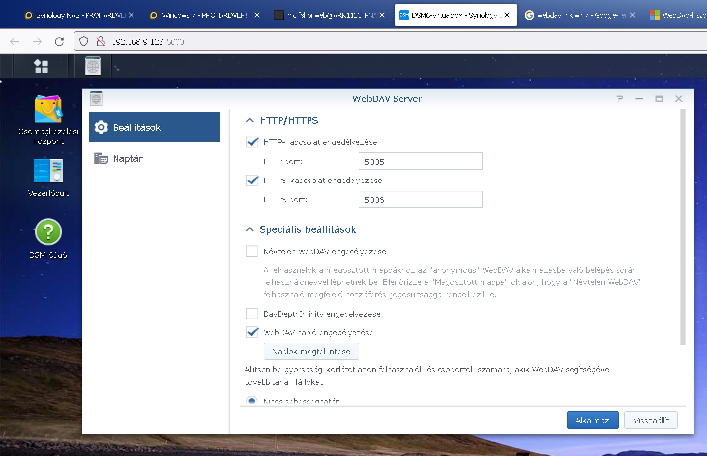Image resolution: width=707 pixels, height=456 pixels.
Task: Click the browser address bar URL
Action: (x=148, y=42)
